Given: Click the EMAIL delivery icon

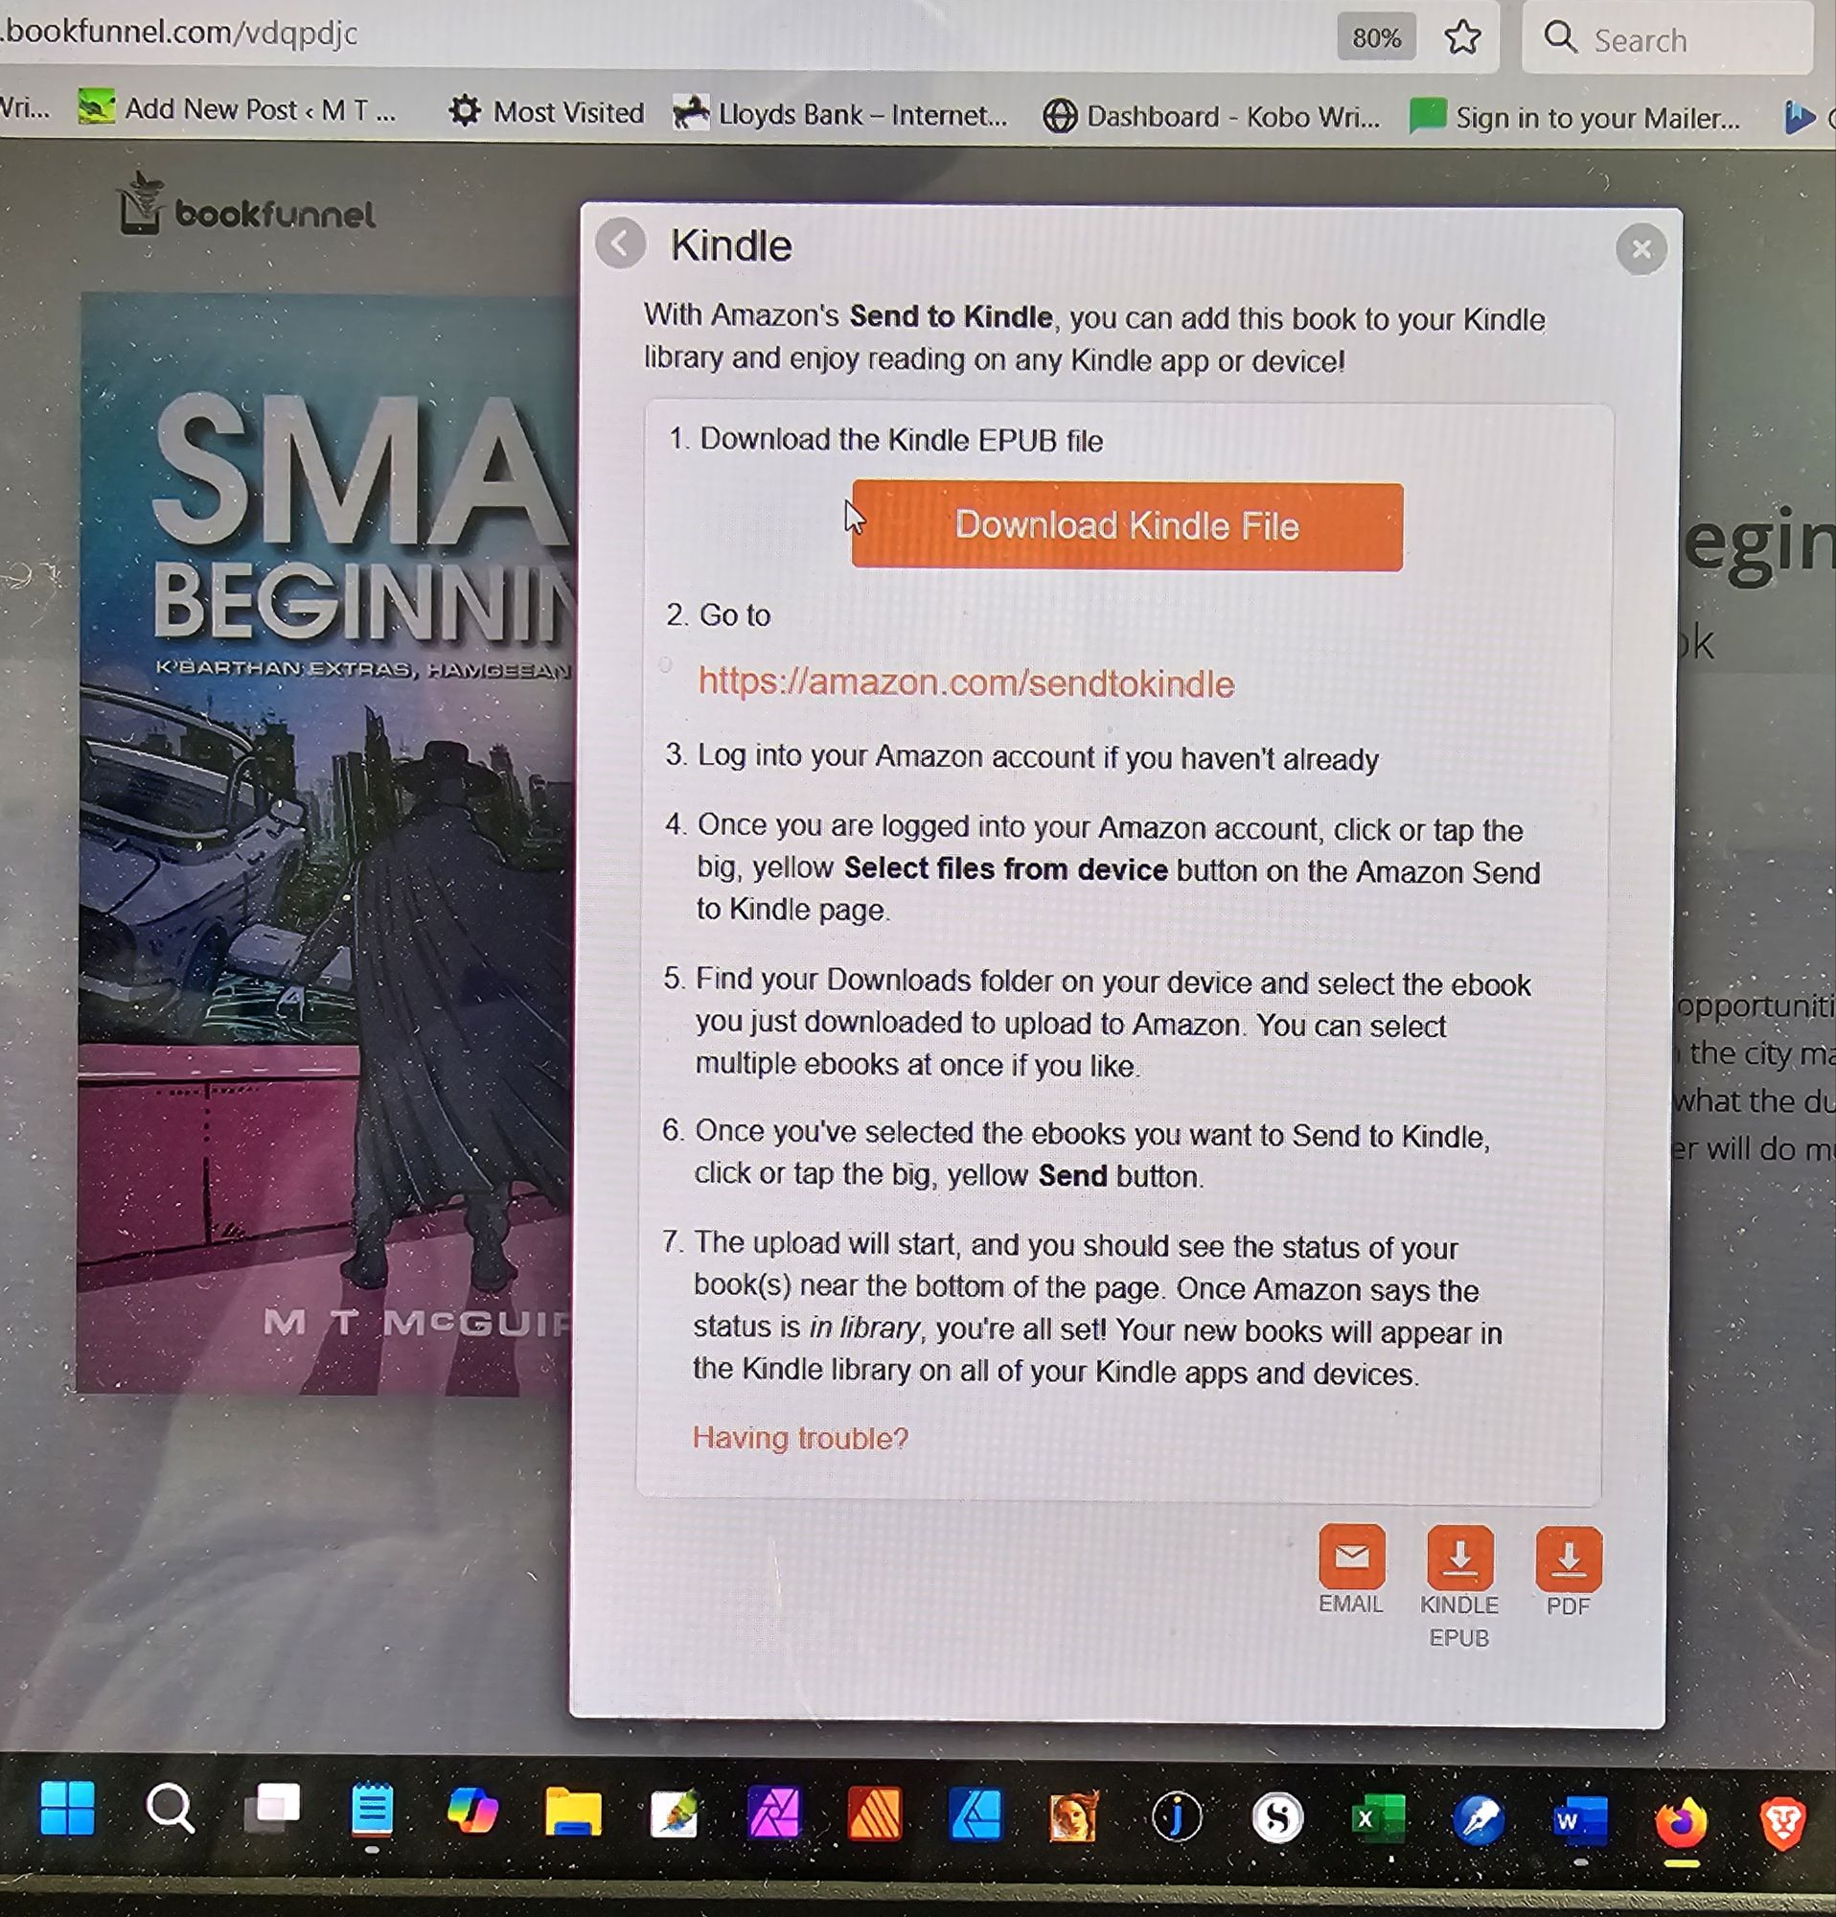Looking at the screenshot, I should [1351, 1557].
